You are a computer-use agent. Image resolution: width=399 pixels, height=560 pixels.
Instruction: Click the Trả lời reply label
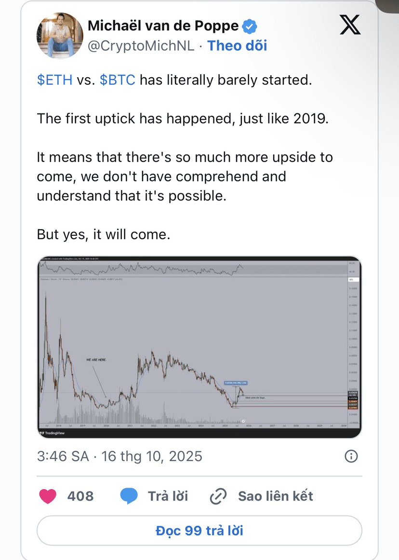point(168,496)
